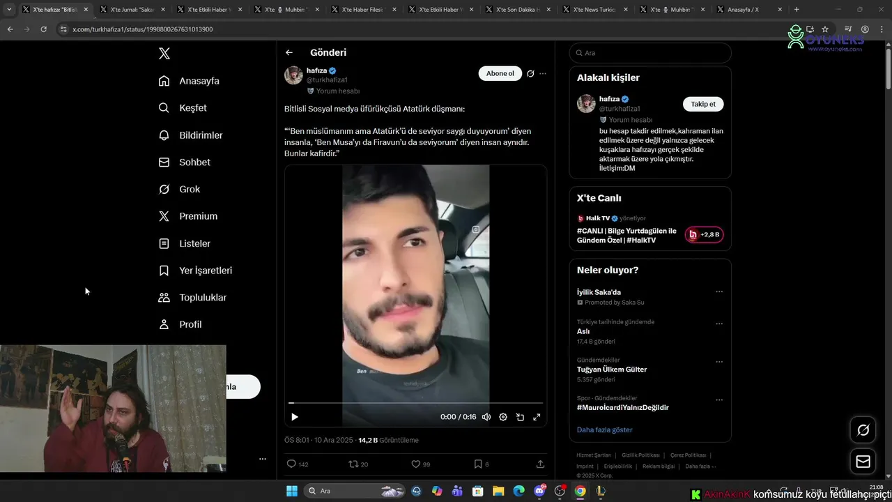892x502 pixels.
Task: Open Premium page
Action: click(x=187, y=216)
